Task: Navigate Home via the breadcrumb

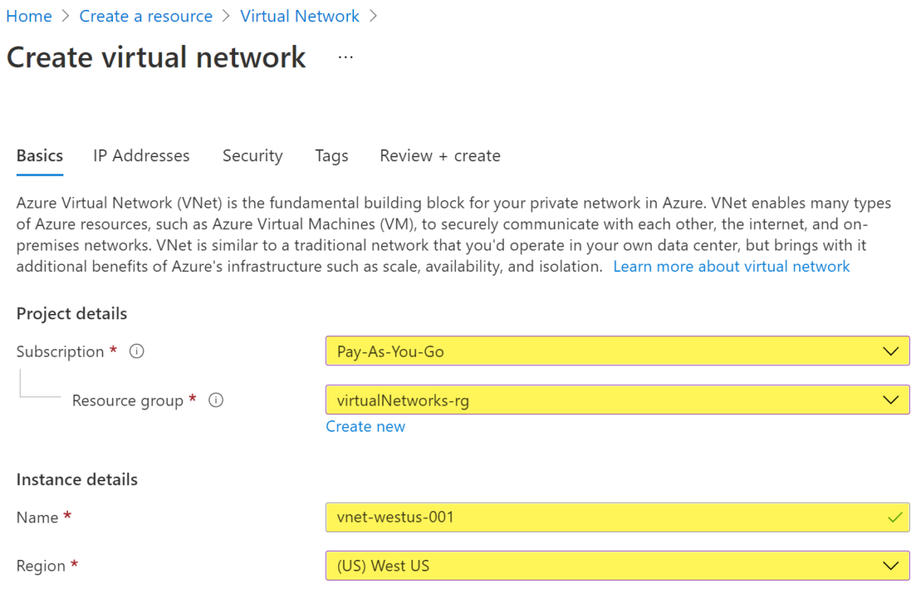Action: tap(29, 15)
